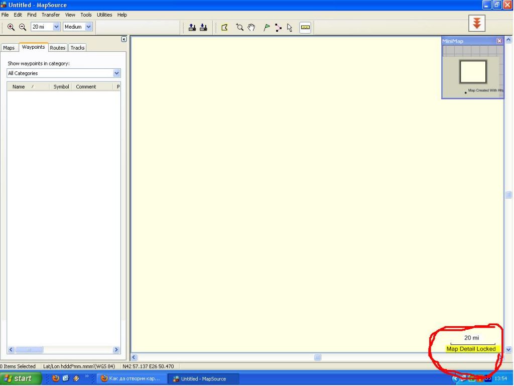
Task: Click waypoint list left scroll arrow
Action: tap(11, 350)
